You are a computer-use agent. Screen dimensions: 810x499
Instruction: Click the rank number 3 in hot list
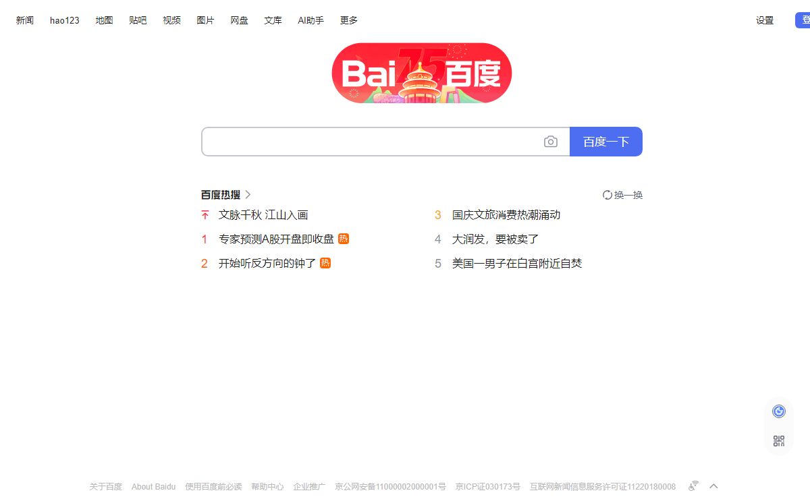(438, 215)
